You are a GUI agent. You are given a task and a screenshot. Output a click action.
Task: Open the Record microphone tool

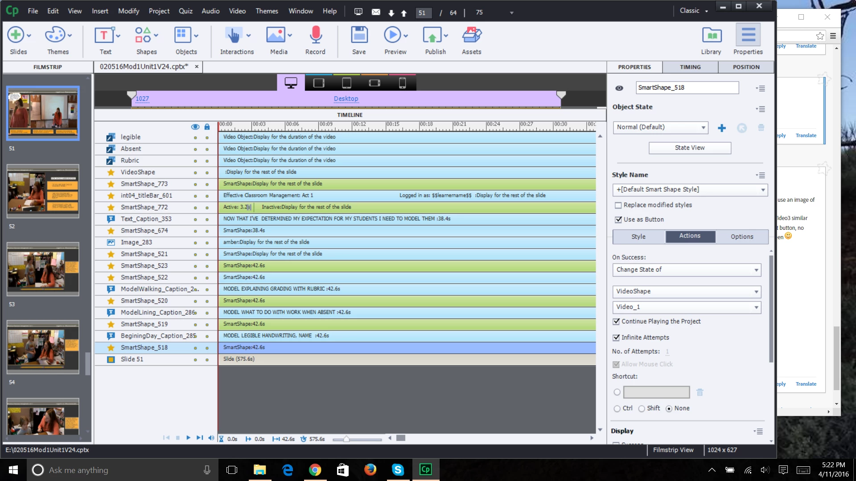pyautogui.click(x=315, y=36)
